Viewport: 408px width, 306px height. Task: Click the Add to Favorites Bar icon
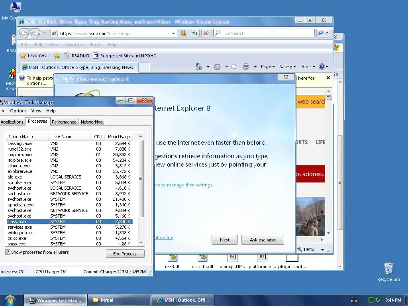(57, 56)
